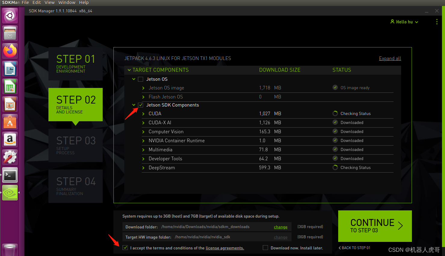Image resolution: width=445 pixels, height=256 pixels.
Task: Open Terminal from the dock
Action: click(10, 175)
